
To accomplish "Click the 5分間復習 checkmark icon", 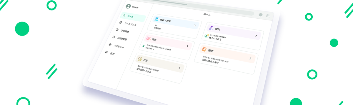I will (114, 37).
